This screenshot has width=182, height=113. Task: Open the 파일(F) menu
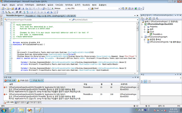[5, 5]
